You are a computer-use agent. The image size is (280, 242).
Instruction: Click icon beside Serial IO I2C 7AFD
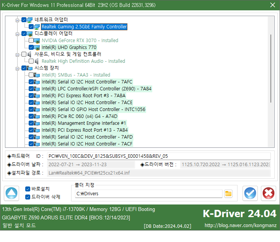[x=37, y=137]
